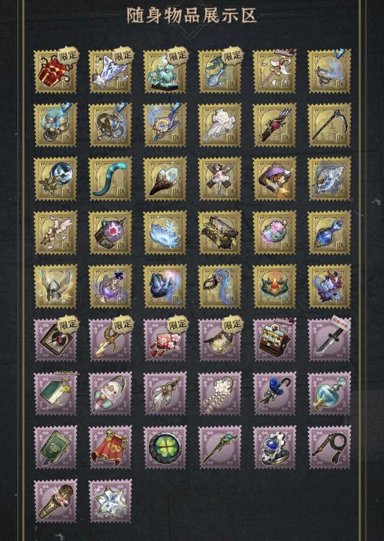Click the 随身物品展示区 header title
This screenshot has height=541, width=384.
coord(192,15)
